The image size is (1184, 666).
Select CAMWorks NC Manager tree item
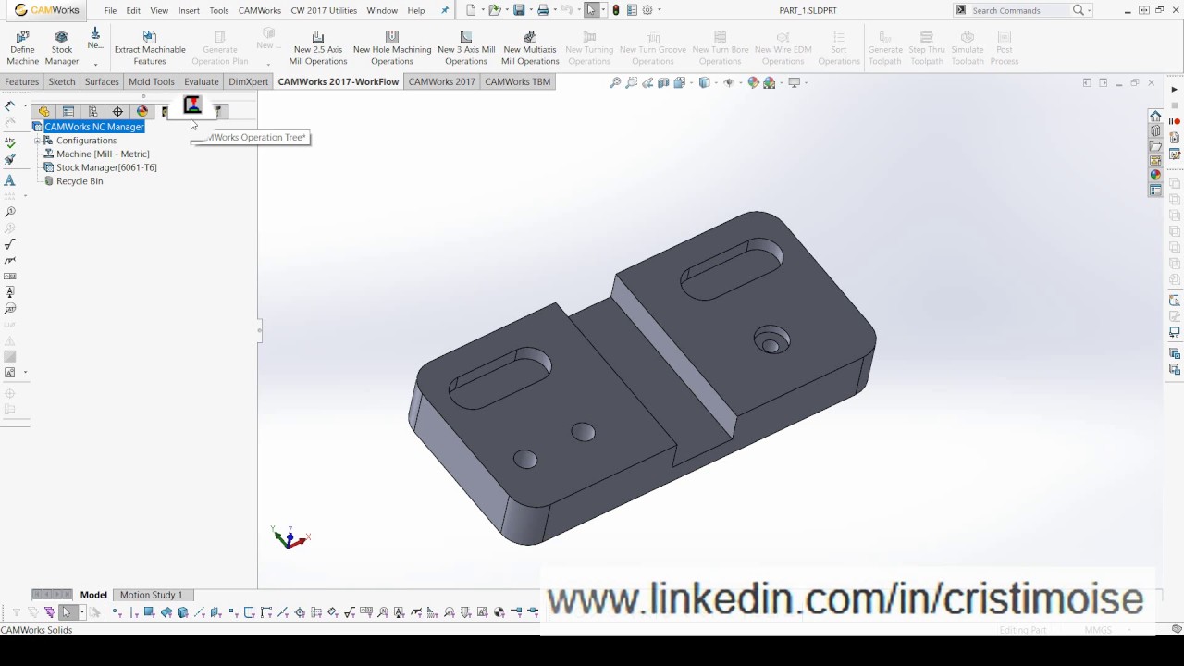click(94, 127)
